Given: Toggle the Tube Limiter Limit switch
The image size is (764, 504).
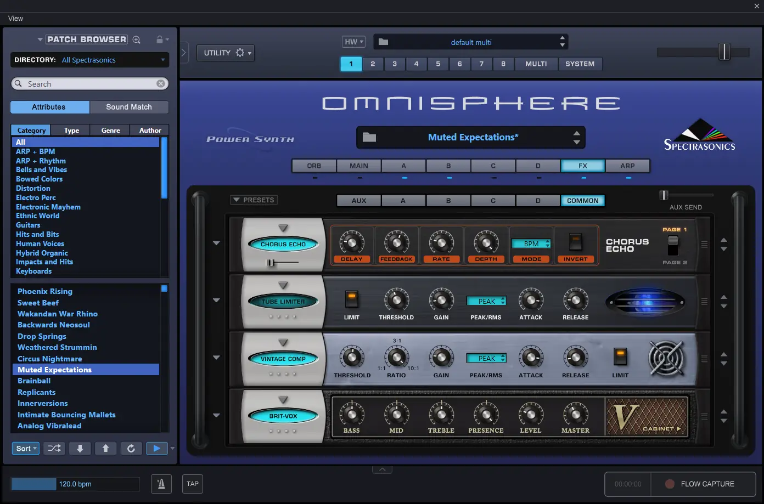Looking at the screenshot, I should tap(351, 299).
